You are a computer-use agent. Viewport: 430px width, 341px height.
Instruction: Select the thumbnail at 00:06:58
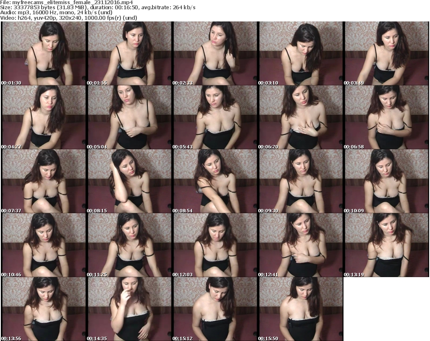coord(387,117)
